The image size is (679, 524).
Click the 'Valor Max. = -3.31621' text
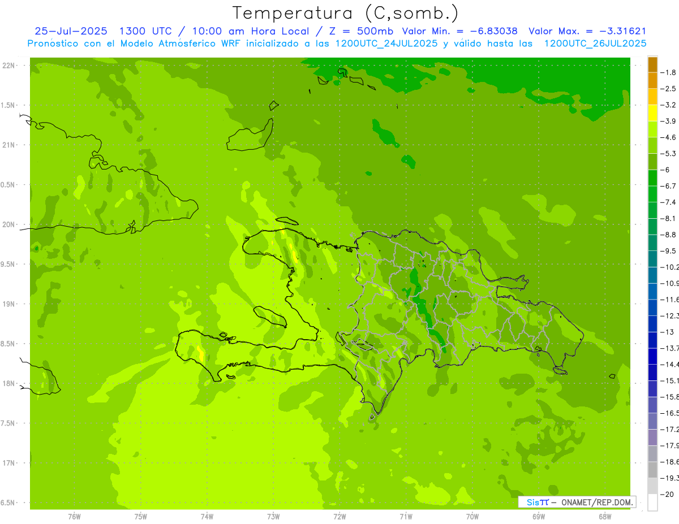tap(587, 31)
